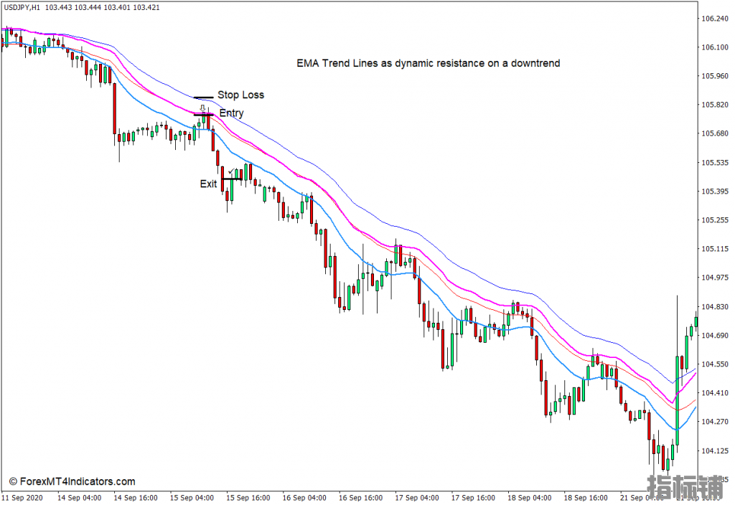
Task: Click price level 105.255 on the axis
Action: point(715,220)
